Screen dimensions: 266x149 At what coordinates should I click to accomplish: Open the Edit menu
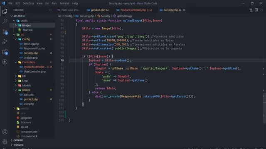point(17,3)
